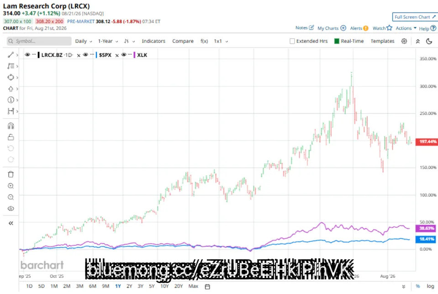Redo the last chart action
Viewport: 438px width, 294px height.
11,159
